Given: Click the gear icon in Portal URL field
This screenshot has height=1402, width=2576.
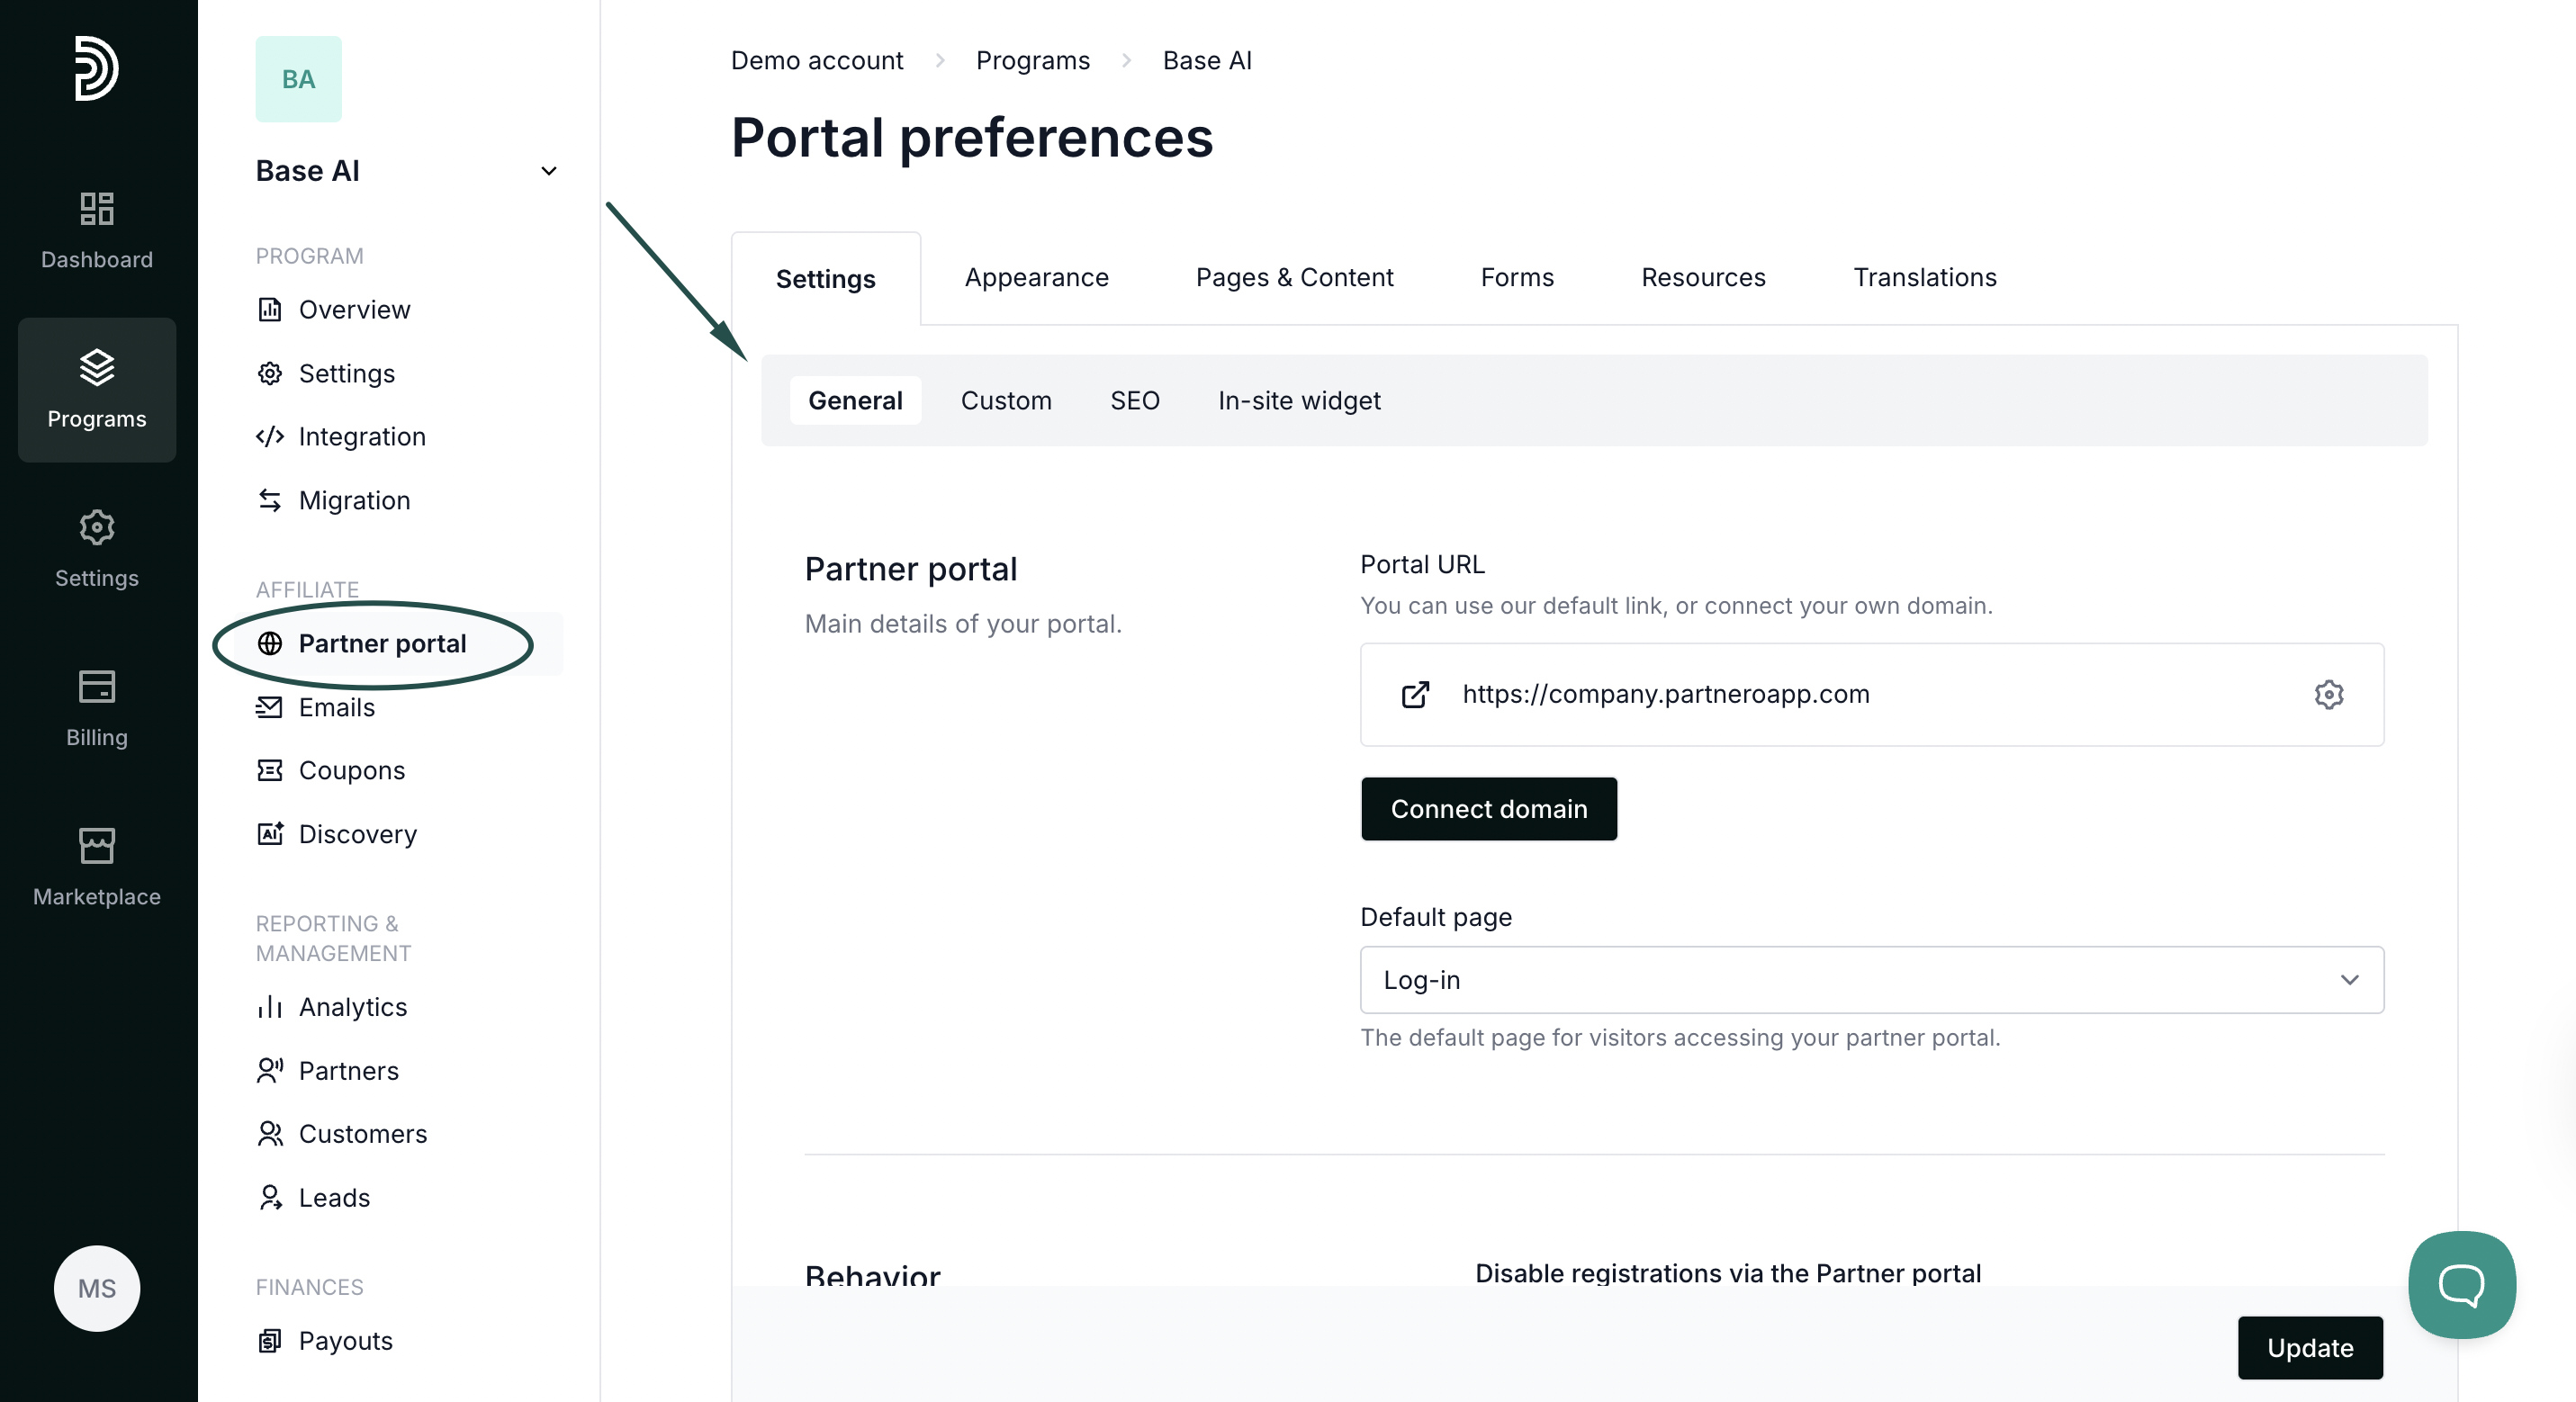Looking at the screenshot, I should click(2328, 694).
